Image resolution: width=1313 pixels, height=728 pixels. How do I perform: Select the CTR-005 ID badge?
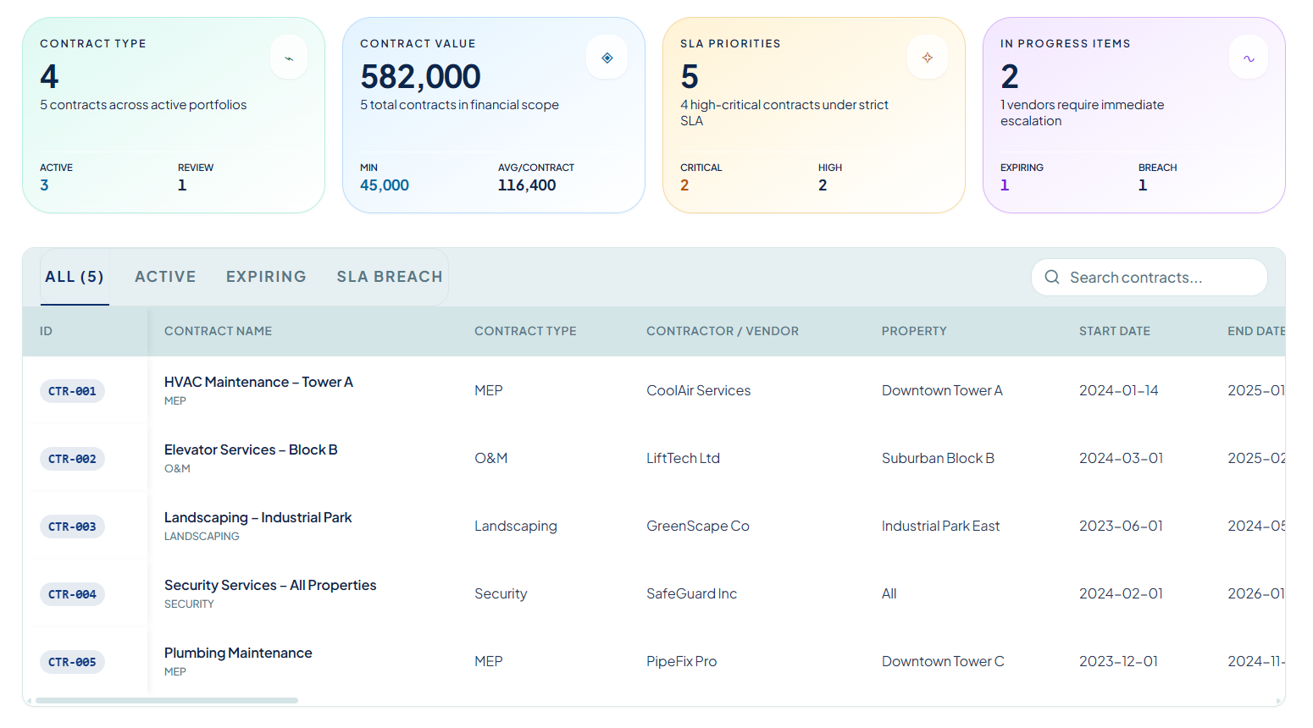coord(72,662)
